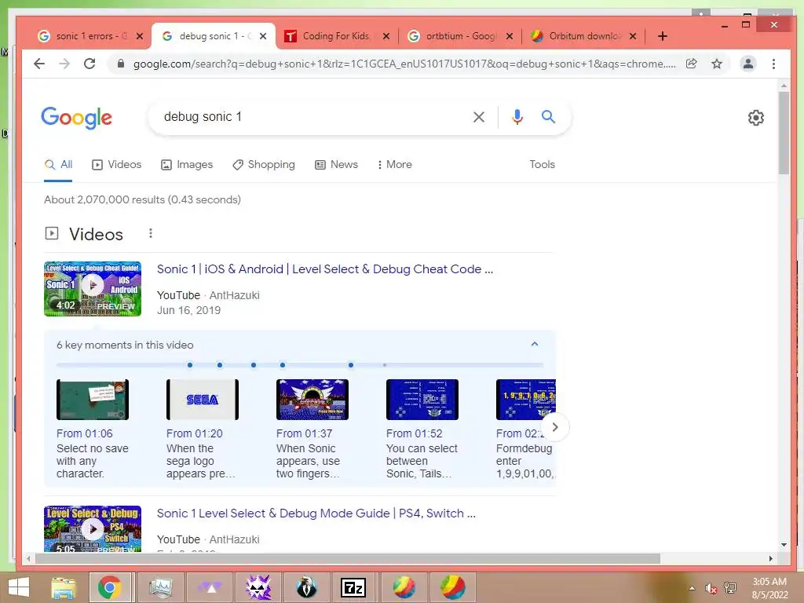804x603 pixels.
Task: Open File Explorer from the taskbar
Action: (63, 587)
